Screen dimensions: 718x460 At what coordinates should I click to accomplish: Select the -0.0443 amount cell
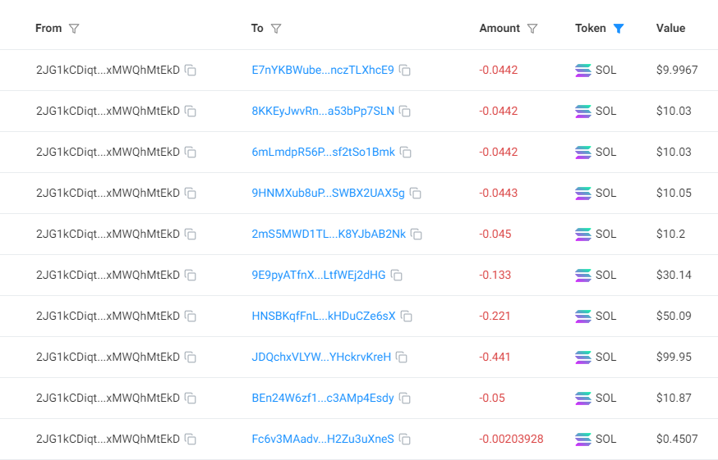[498, 193]
